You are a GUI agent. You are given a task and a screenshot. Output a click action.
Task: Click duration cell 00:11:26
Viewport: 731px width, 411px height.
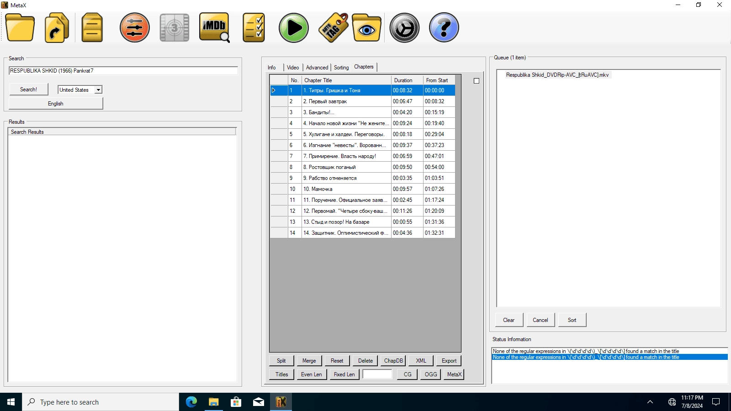click(407, 211)
